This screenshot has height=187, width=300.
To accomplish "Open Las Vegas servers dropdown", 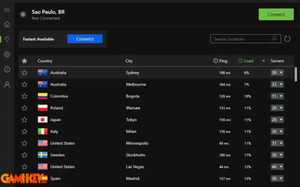I will [x=277, y=167].
